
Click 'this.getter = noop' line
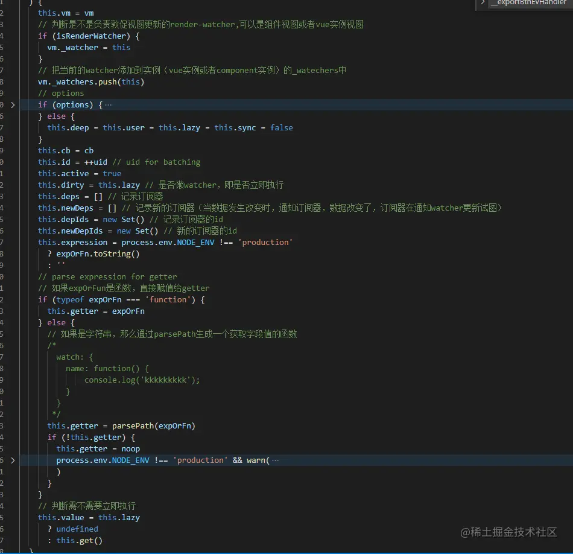[98, 448]
